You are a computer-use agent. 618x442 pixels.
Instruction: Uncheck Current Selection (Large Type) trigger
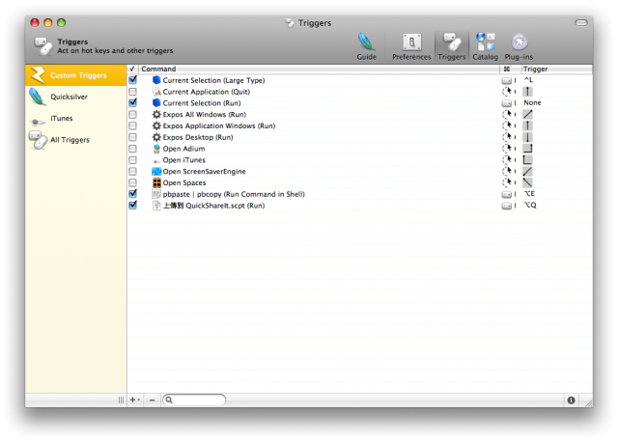tap(133, 80)
